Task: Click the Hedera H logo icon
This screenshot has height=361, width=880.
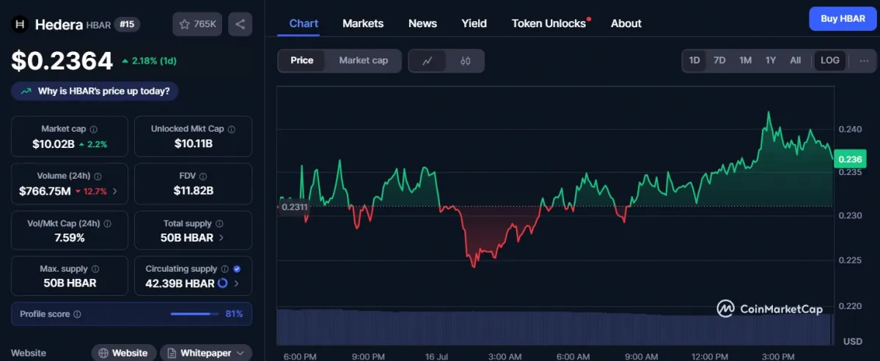Action: coord(21,24)
